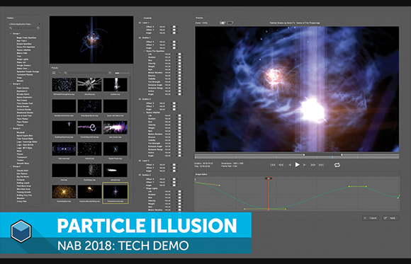Toggle Heavy Fire Sparkles Life checkbox

[x=179, y=54]
